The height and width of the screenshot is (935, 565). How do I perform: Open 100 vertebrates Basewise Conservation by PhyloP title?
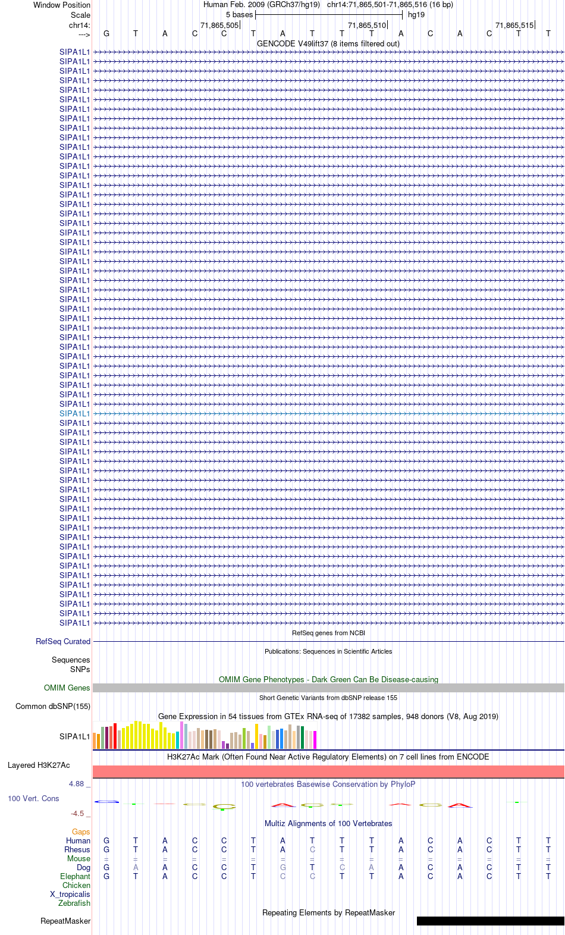[x=328, y=784]
